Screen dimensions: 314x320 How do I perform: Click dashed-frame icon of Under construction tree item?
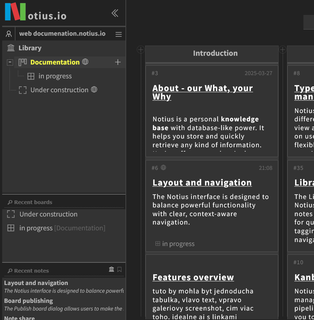23,90
